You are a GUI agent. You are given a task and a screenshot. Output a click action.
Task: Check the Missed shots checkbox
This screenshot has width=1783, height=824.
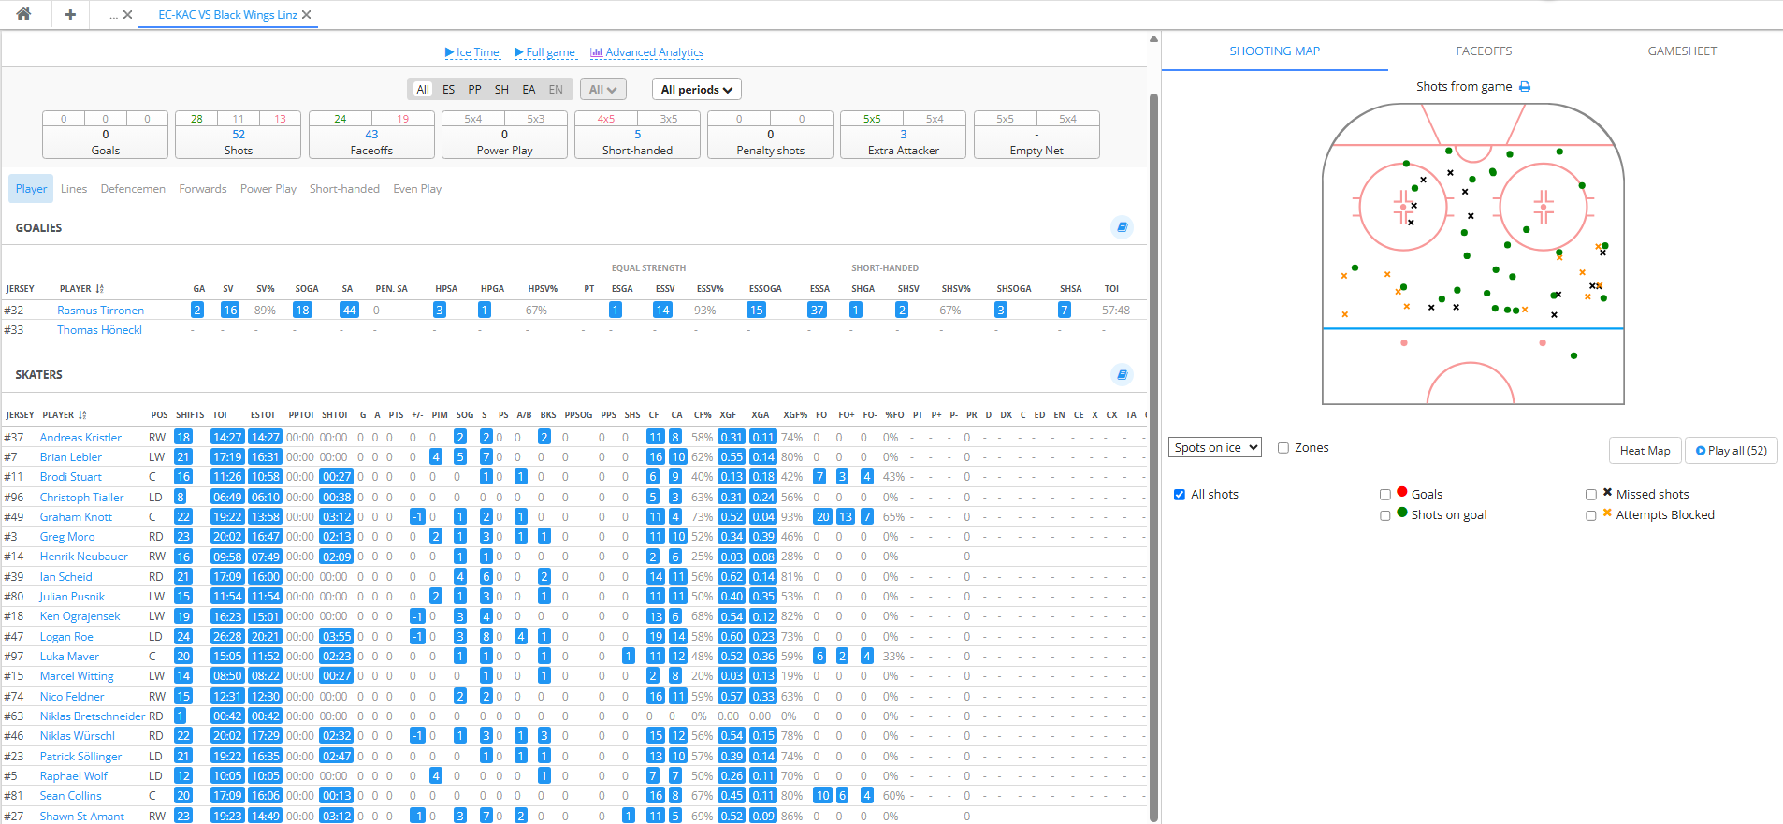coord(1591,495)
